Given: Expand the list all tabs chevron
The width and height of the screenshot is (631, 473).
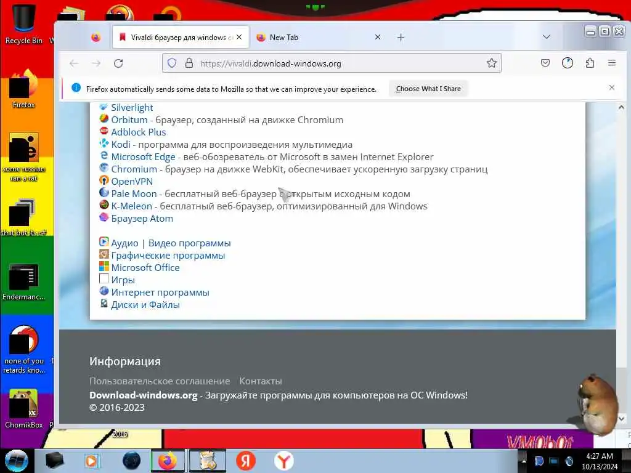Looking at the screenshot, I should point(546,37).
